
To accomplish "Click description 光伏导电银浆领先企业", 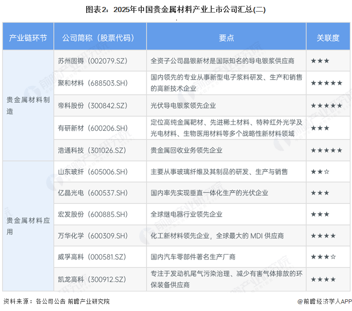I will (183, 106).
